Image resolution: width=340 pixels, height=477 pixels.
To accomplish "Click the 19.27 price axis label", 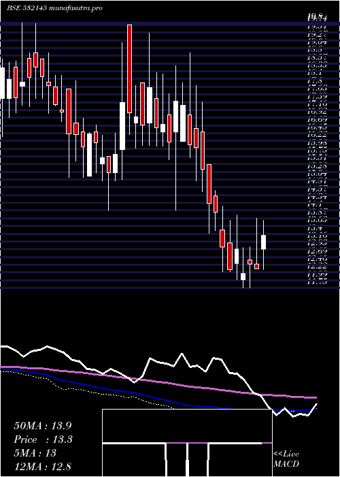I will (317, 35).
